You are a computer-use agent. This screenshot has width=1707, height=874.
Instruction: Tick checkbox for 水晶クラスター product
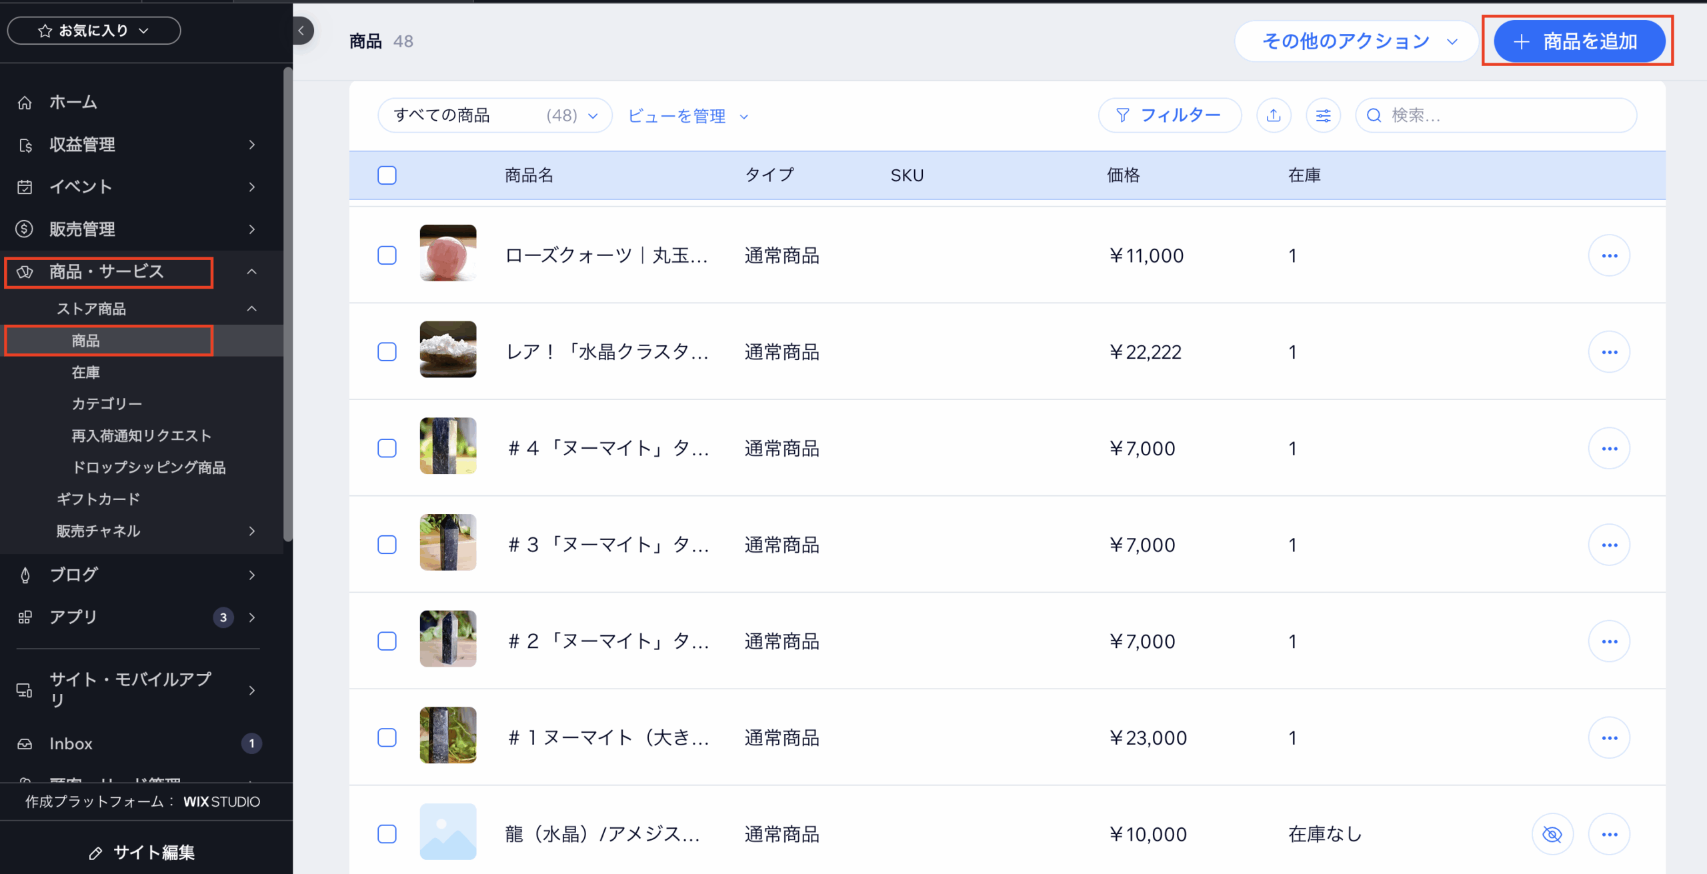(387, 351)
